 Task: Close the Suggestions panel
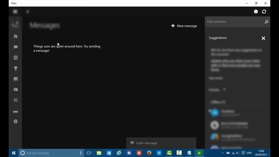pos(263,38)
